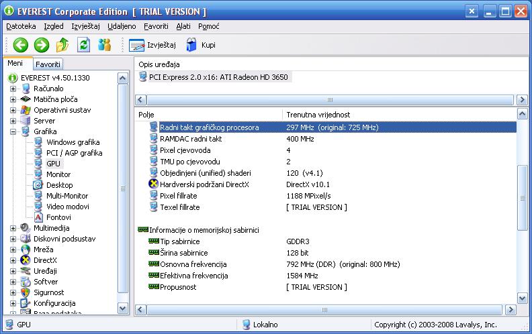Click details list horizontal scroll left arrow
Screen dimensions: 532x334
click(x=140, y=309)
